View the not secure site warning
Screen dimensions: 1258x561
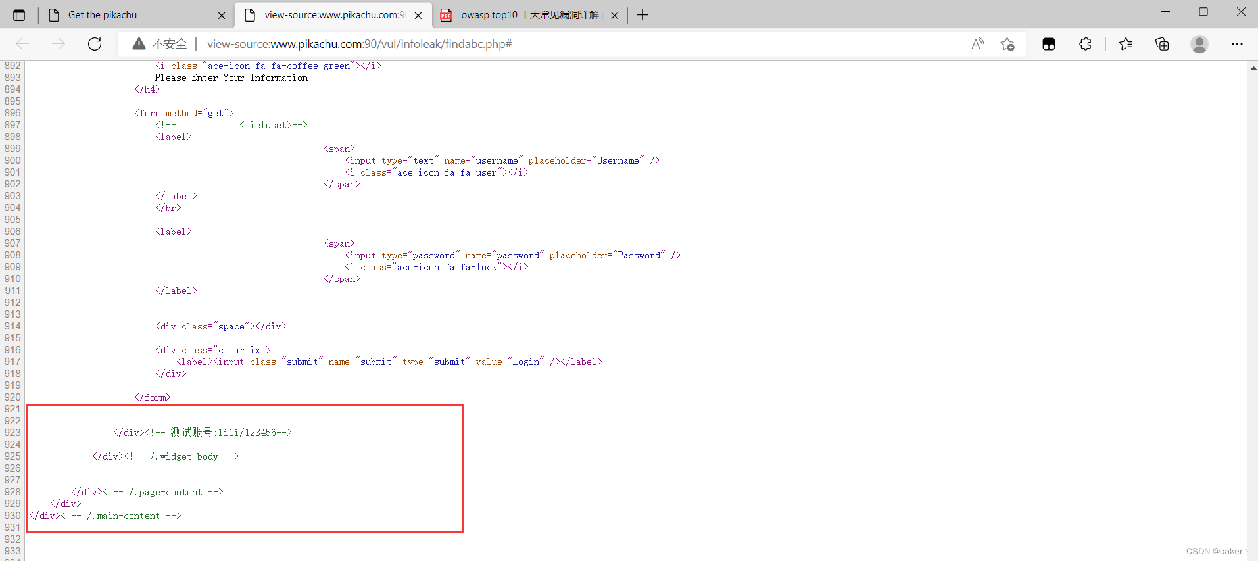click(160, 44)
